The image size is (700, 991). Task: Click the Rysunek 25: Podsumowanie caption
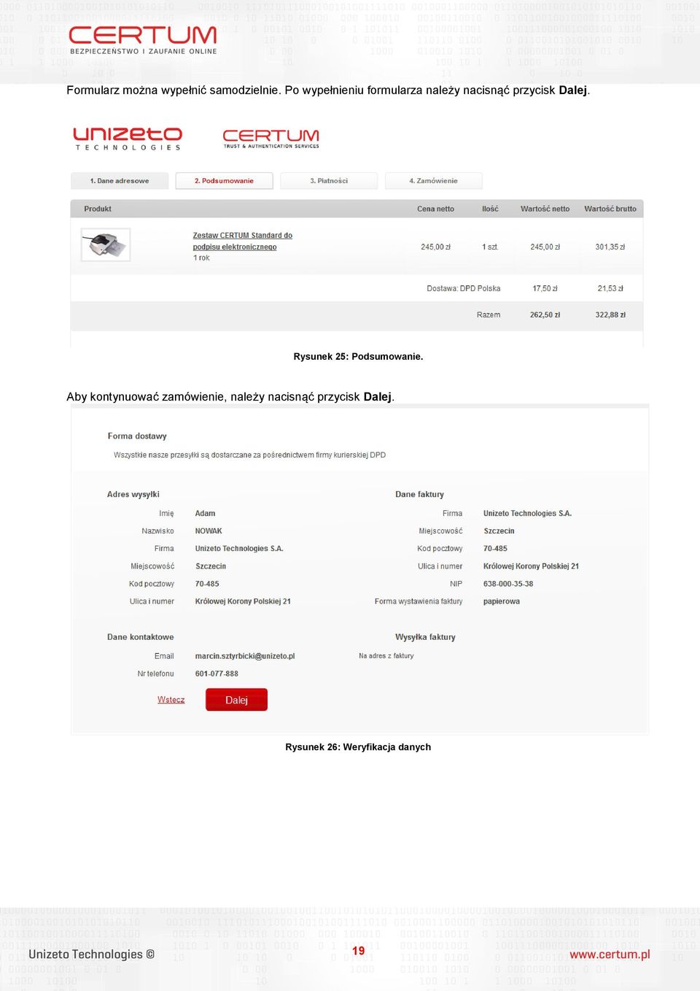[x=358, y=357]
